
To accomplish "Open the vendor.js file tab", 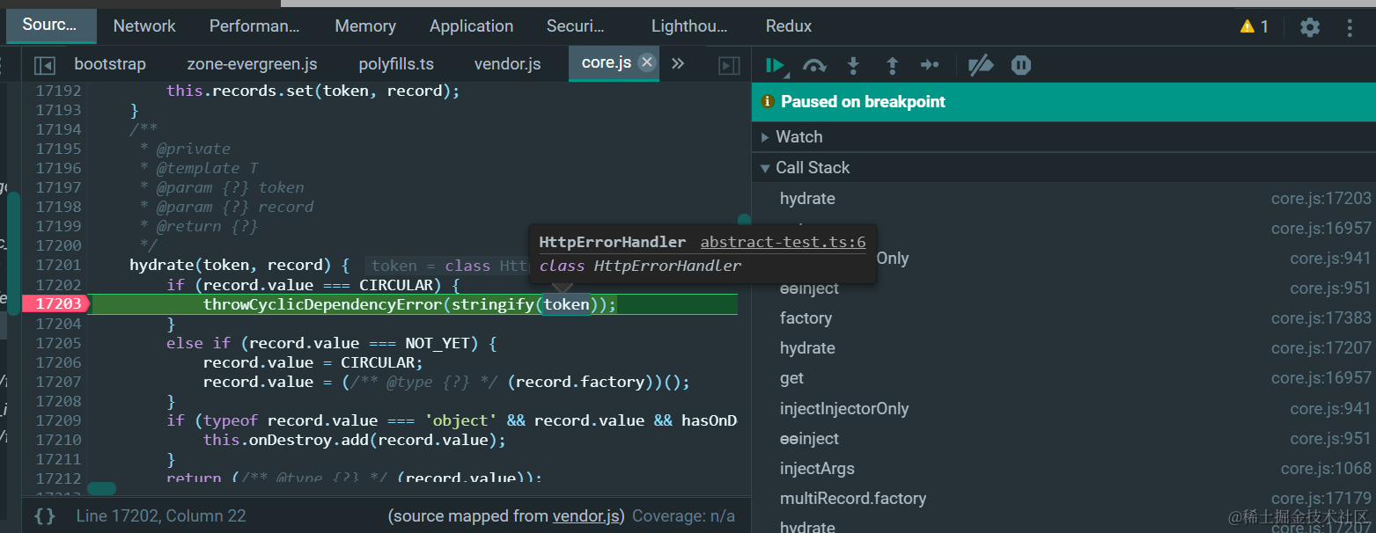I will pos(507,64).
